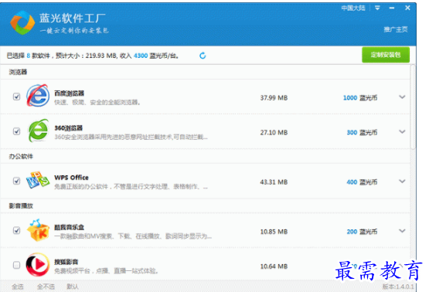Click the refresh icon beside the income summary

click(203, 56)
